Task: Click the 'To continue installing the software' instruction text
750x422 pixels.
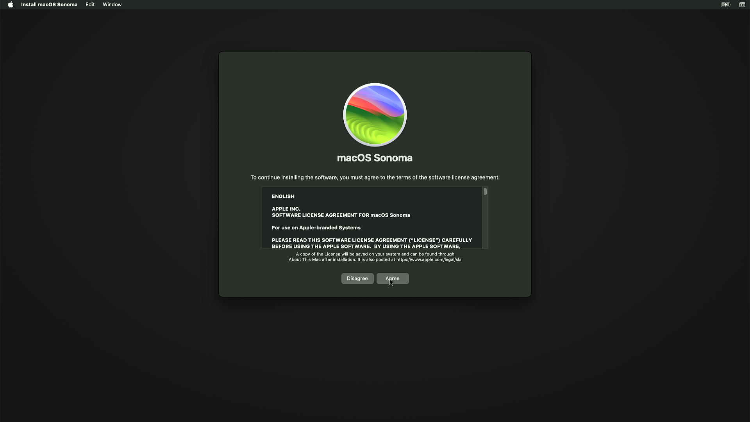Action: pos(375,177)
